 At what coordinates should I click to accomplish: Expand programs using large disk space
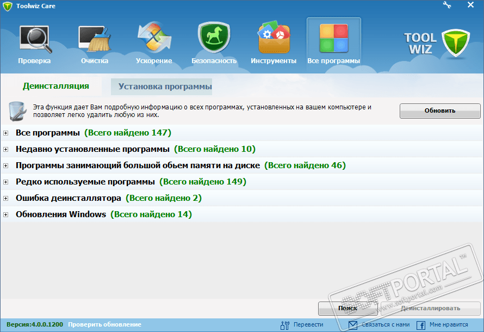click(x=5, y=166)
